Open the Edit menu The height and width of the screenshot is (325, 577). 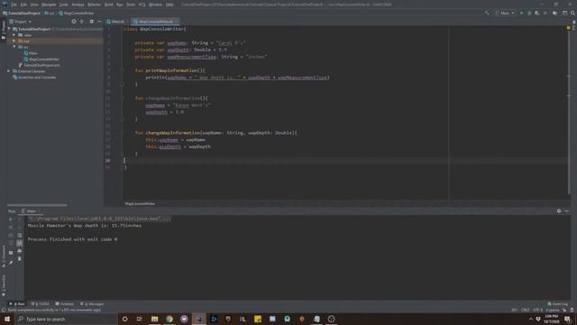[23, 5]
